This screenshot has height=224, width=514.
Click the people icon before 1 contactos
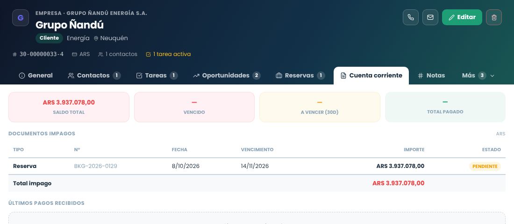[100, 54]
